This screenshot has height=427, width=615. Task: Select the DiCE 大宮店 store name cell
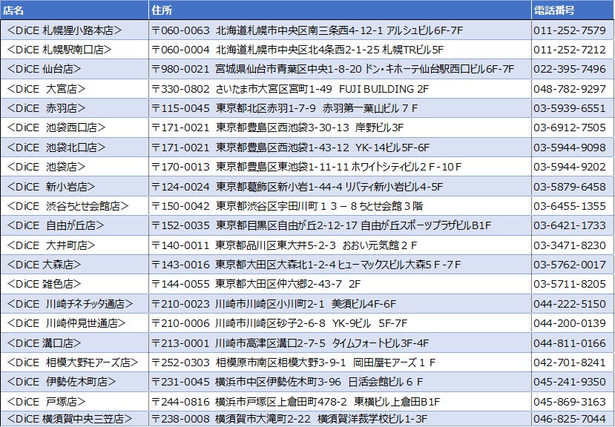tap(74, 89)
